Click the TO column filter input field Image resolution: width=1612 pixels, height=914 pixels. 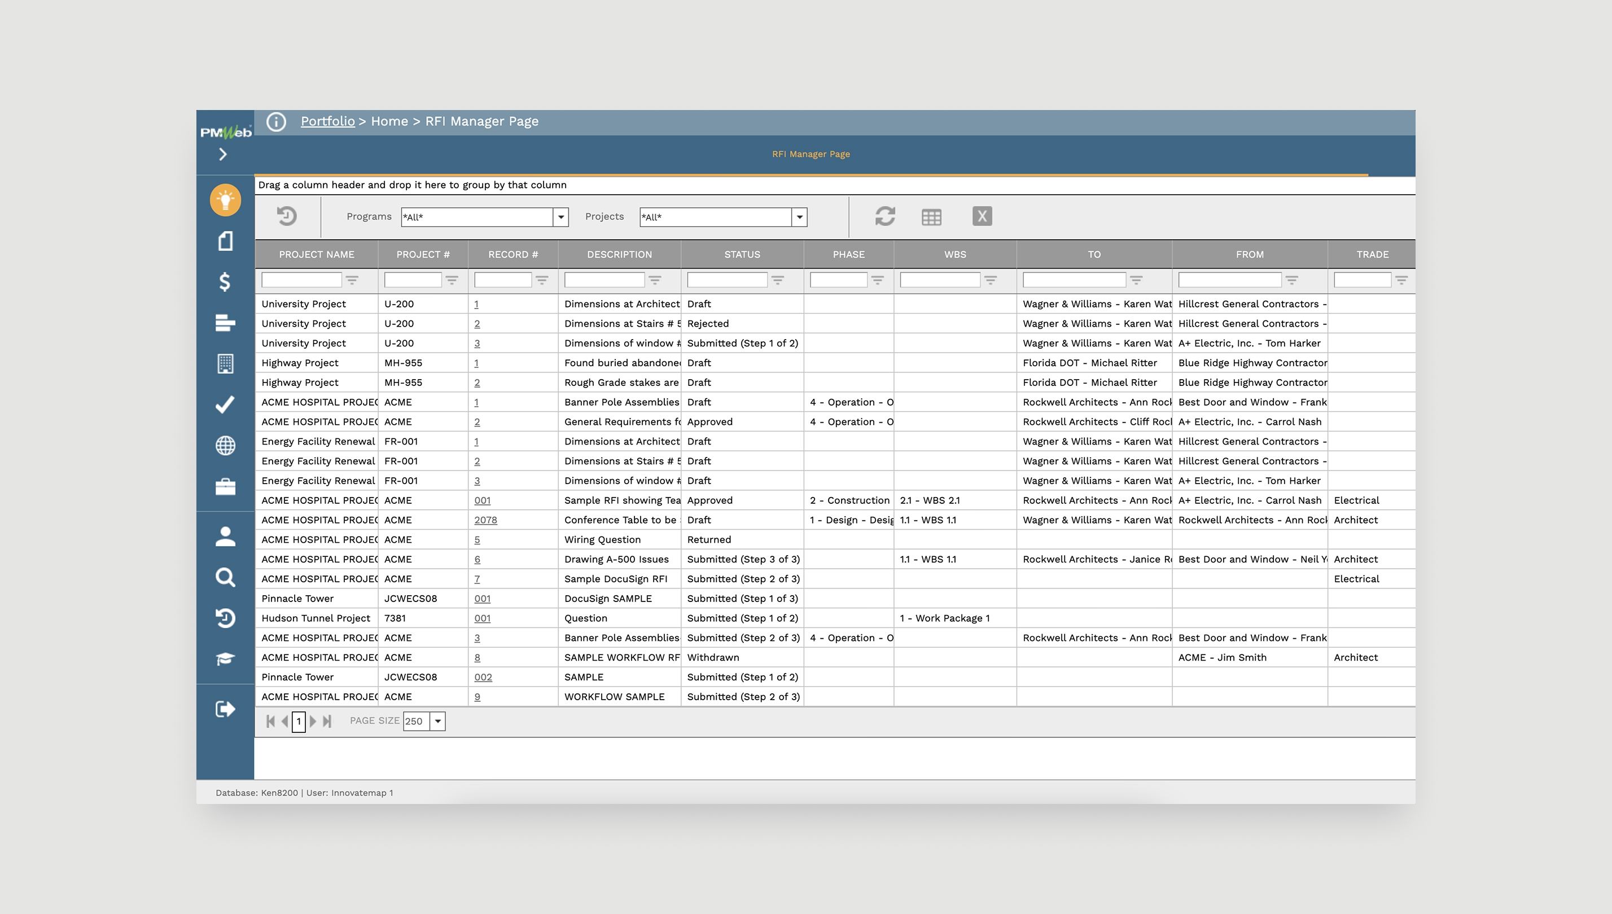1074,280
